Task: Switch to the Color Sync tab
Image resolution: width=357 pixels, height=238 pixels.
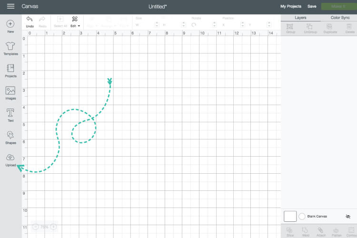Action: point(340,18)
